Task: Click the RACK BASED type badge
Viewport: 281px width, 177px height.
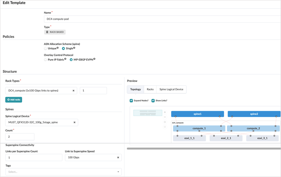Action: click(55, 32)
